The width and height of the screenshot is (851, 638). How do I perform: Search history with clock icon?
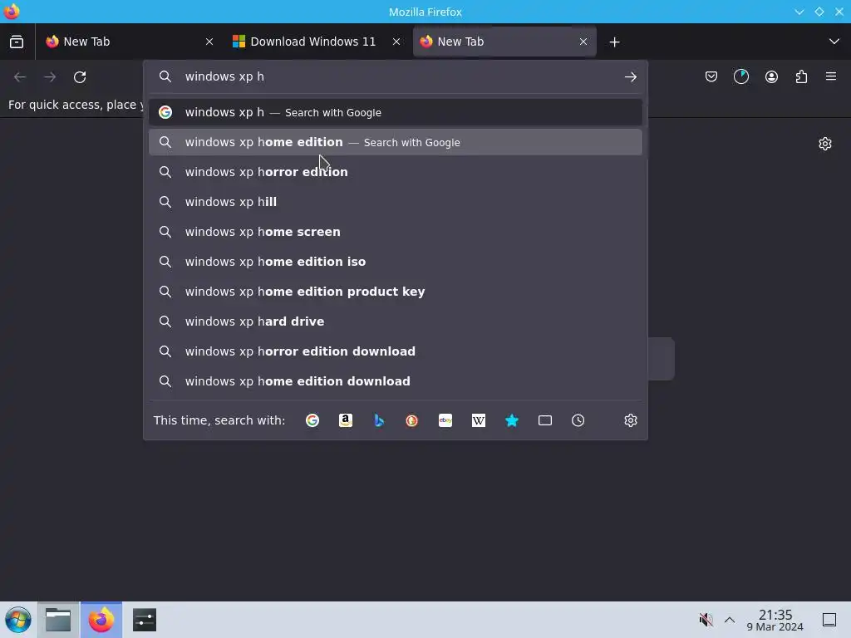click(578, 420)
